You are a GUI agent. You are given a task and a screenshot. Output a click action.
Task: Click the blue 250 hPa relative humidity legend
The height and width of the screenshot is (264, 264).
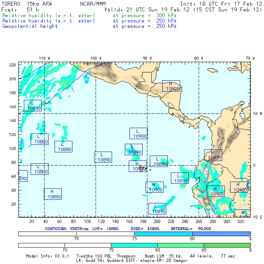tap(49, 21)
